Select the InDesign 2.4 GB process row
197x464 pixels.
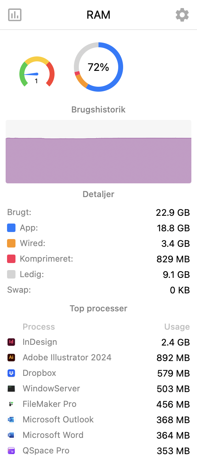click(x=99, y=342)
